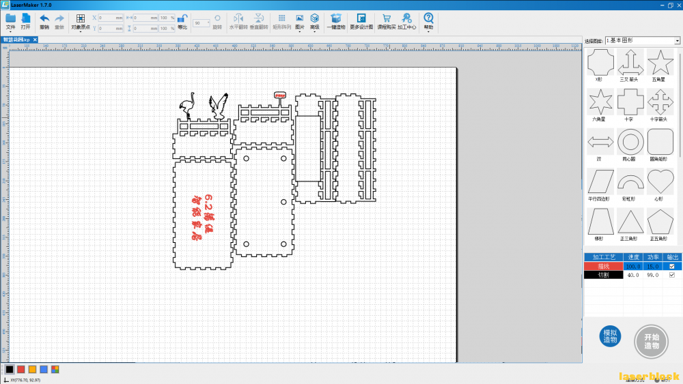Click the 模拟造物 simulate button
The image size is (683, 384).
coord(610,336)
